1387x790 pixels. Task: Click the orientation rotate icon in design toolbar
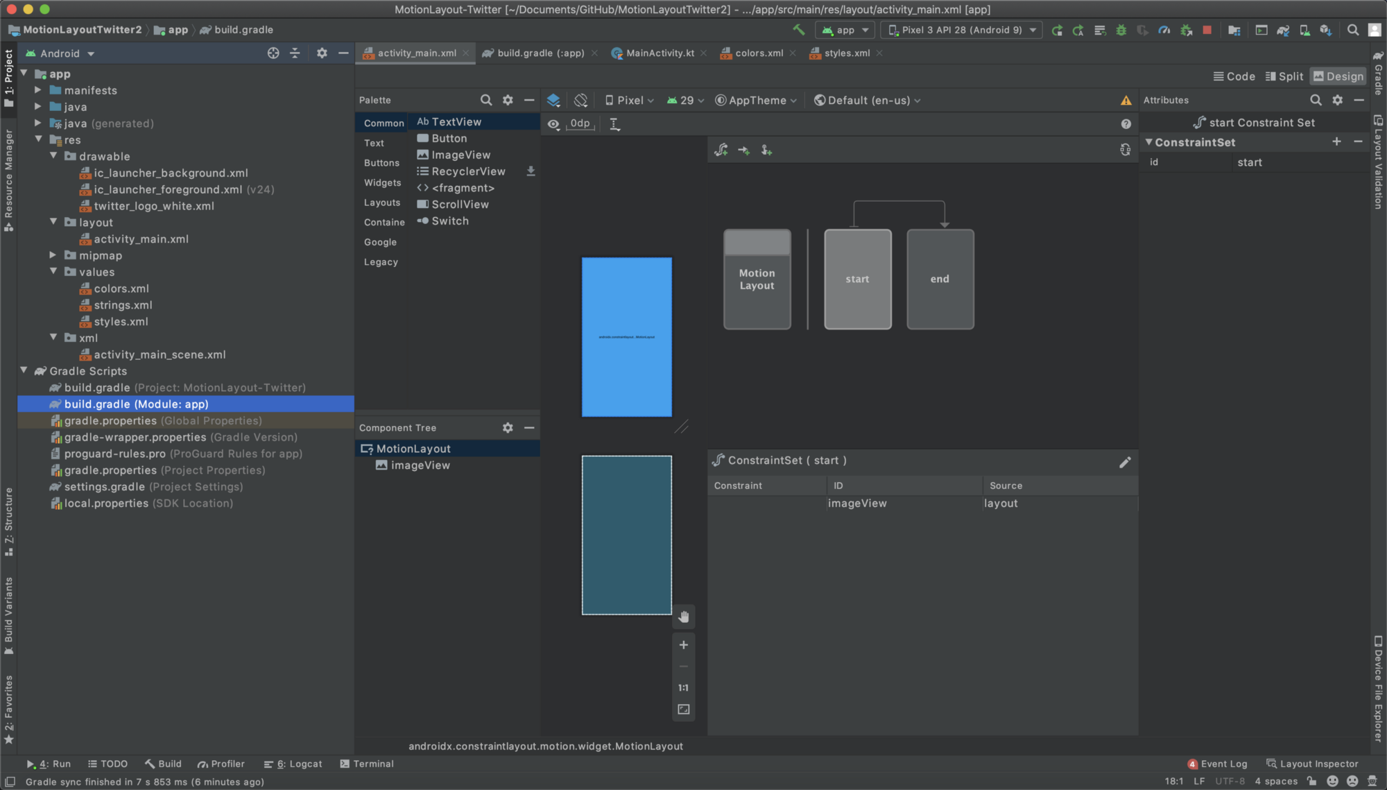(580, 101)
